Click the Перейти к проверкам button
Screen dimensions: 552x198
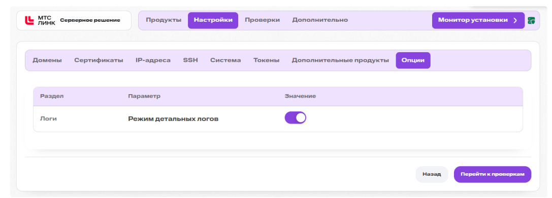(493, 175)
